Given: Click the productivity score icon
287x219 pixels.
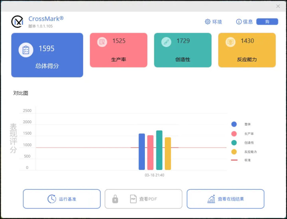Looking at the screenshot, I should pos(102,42).
